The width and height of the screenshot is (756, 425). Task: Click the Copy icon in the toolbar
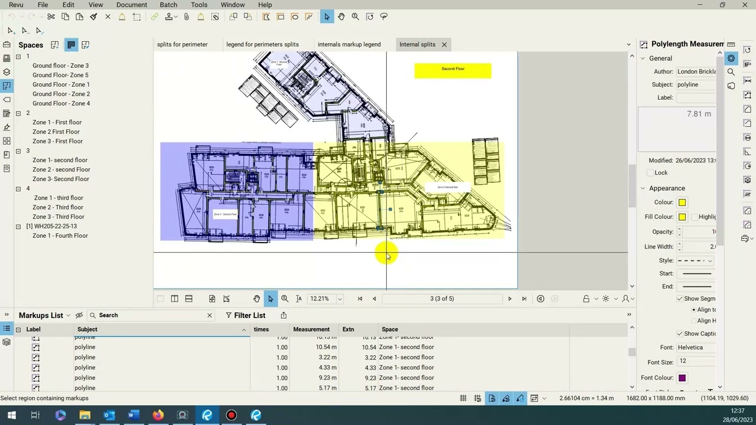click(65, 17)
